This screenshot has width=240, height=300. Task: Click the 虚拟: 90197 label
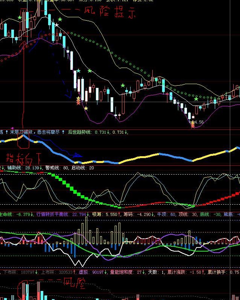pos(93,272)
